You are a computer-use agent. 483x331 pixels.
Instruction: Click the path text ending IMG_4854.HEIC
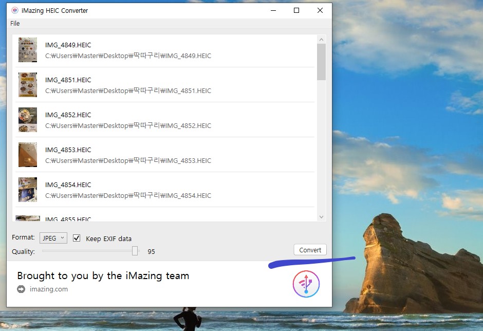coord(128,195)
